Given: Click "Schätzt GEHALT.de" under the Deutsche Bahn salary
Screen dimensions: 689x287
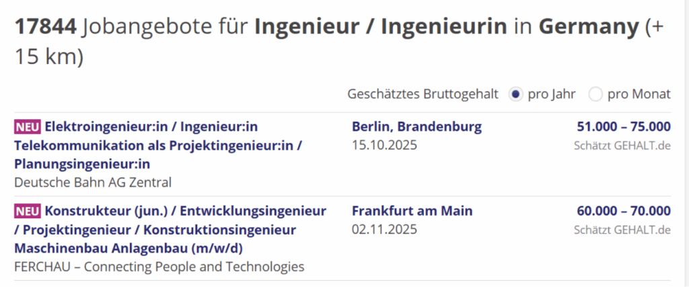Looking at the screenshot, I should coord(622,145).
